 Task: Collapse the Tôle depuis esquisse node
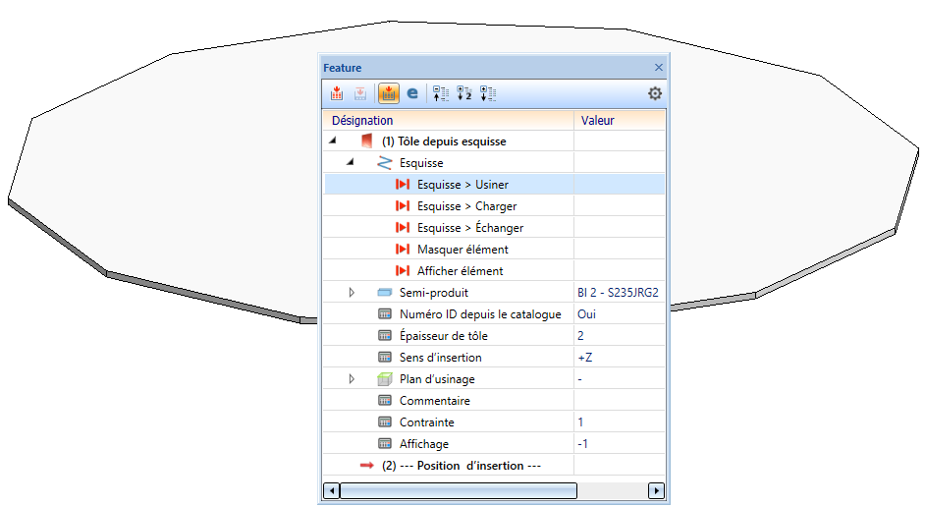[x=334, y=141]
